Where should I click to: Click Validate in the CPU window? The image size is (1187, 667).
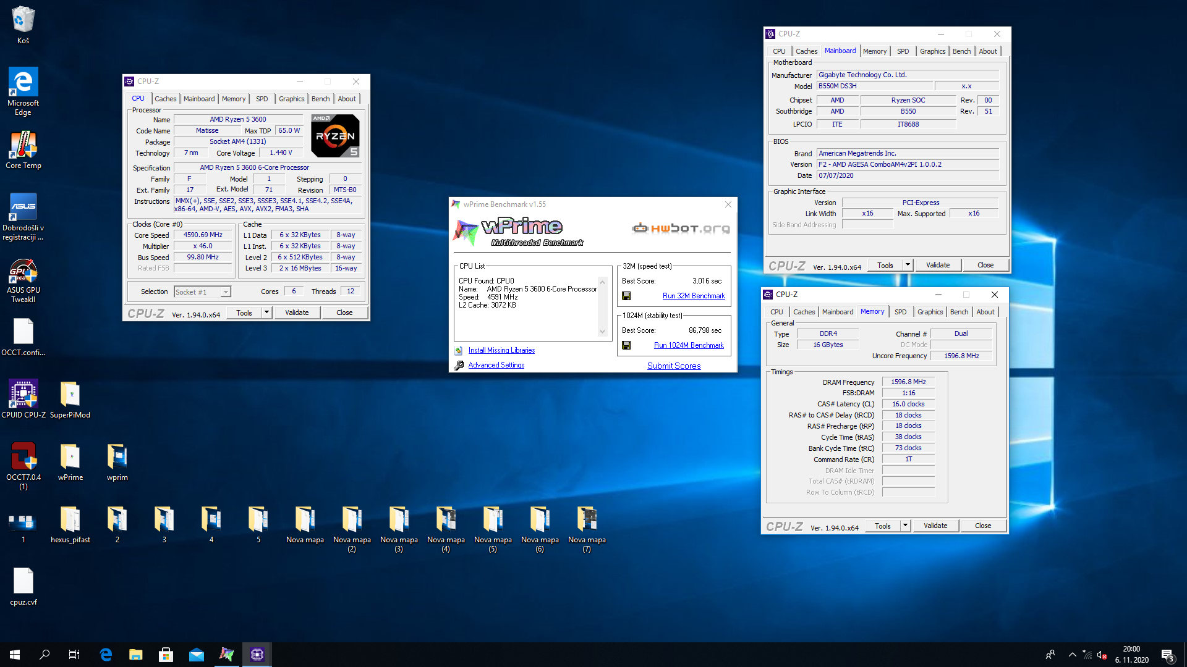coord(297,313)
